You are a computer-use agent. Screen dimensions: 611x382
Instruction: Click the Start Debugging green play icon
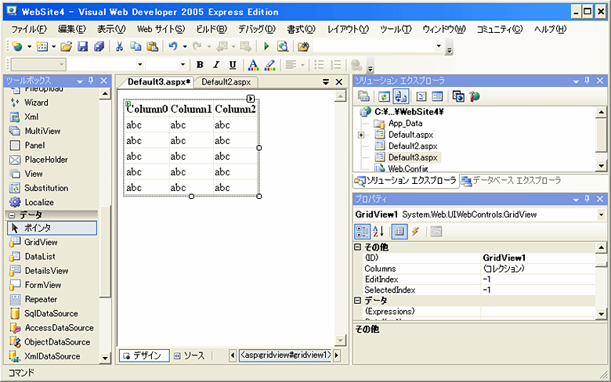coord(266,47)
